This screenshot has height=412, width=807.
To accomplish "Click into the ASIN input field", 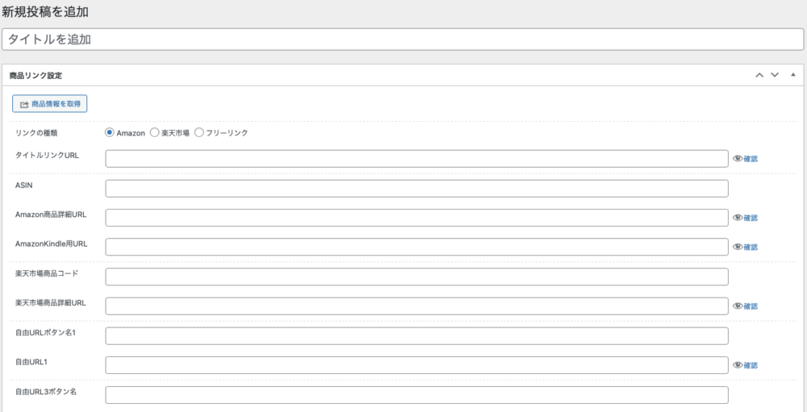I will [416, 188].
